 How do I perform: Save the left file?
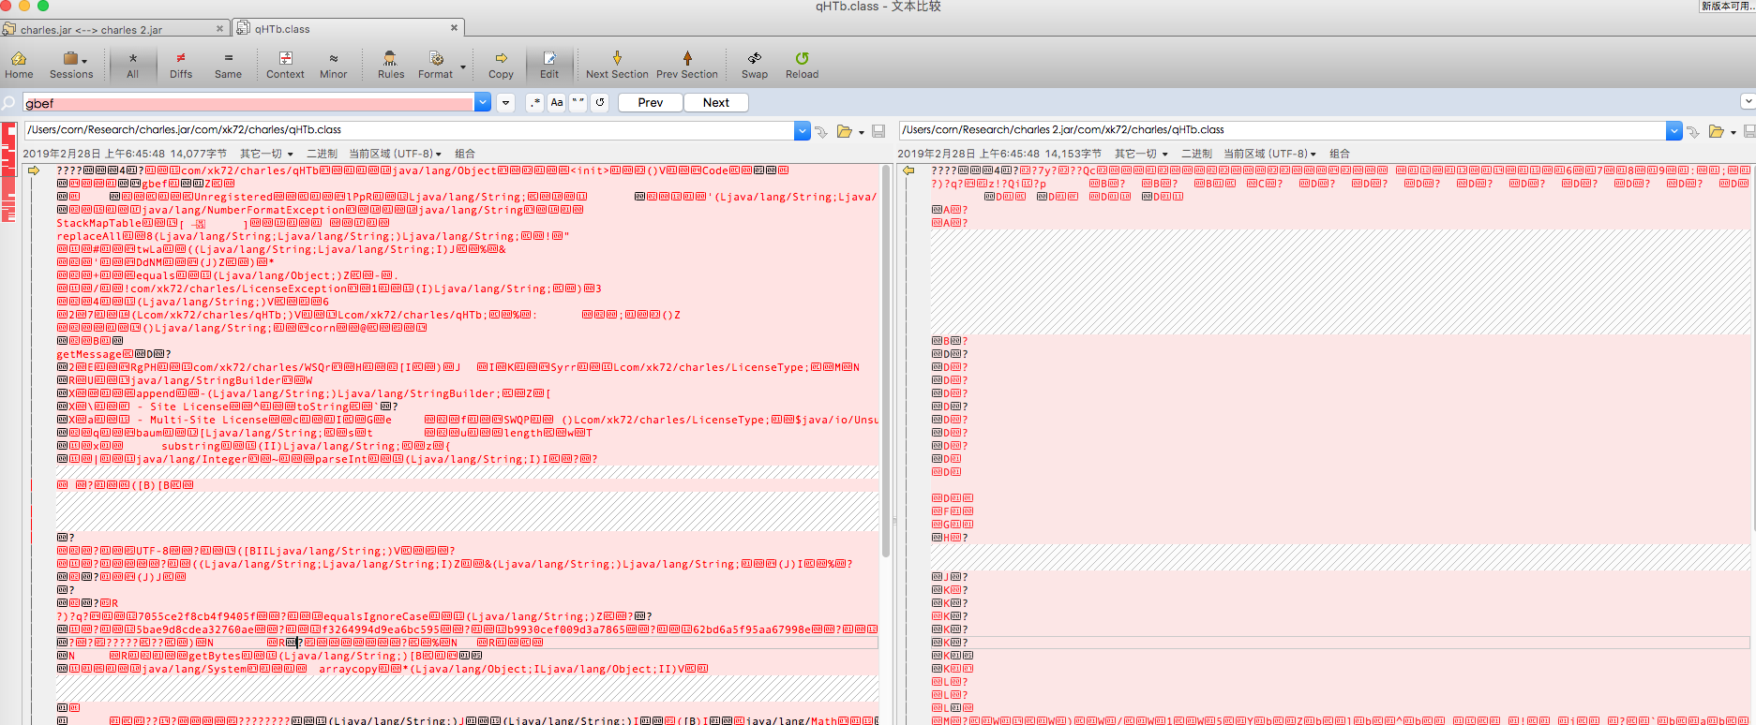pyautogui.click(x=878, y=131)
